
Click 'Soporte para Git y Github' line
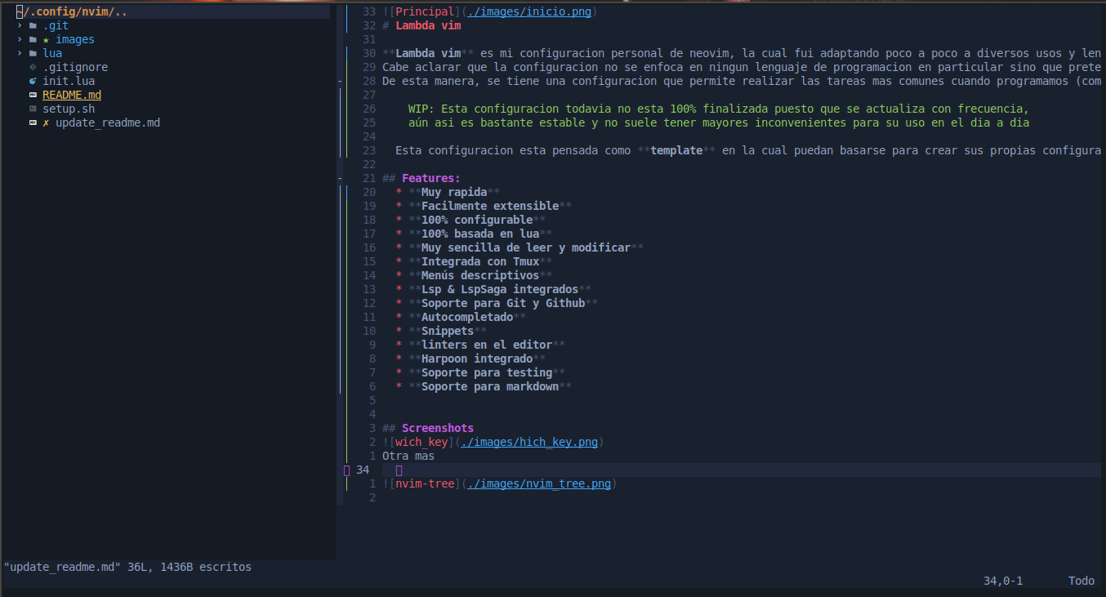coord(497,303)
